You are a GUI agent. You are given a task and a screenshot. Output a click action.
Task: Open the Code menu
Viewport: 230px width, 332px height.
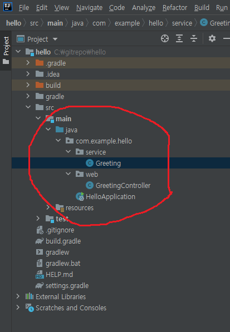[x=117, y=8]
